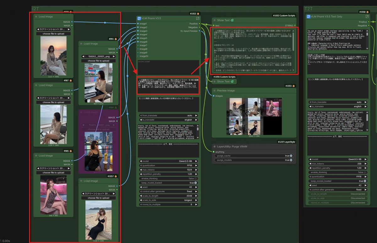Click the header dot on Load Image node #985
The image size is (377, 243).
pos(36,155)
